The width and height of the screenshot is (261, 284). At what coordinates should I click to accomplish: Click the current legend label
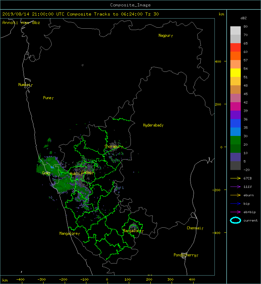251,221
